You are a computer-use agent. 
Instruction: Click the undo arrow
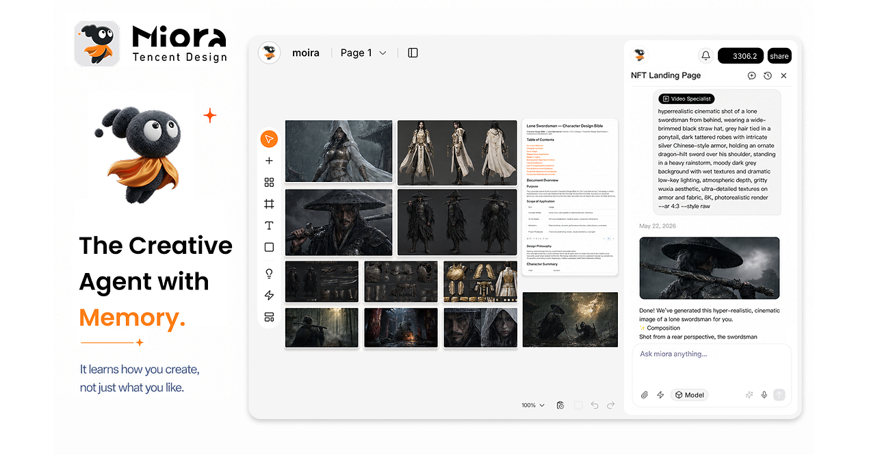coord(595,405)
